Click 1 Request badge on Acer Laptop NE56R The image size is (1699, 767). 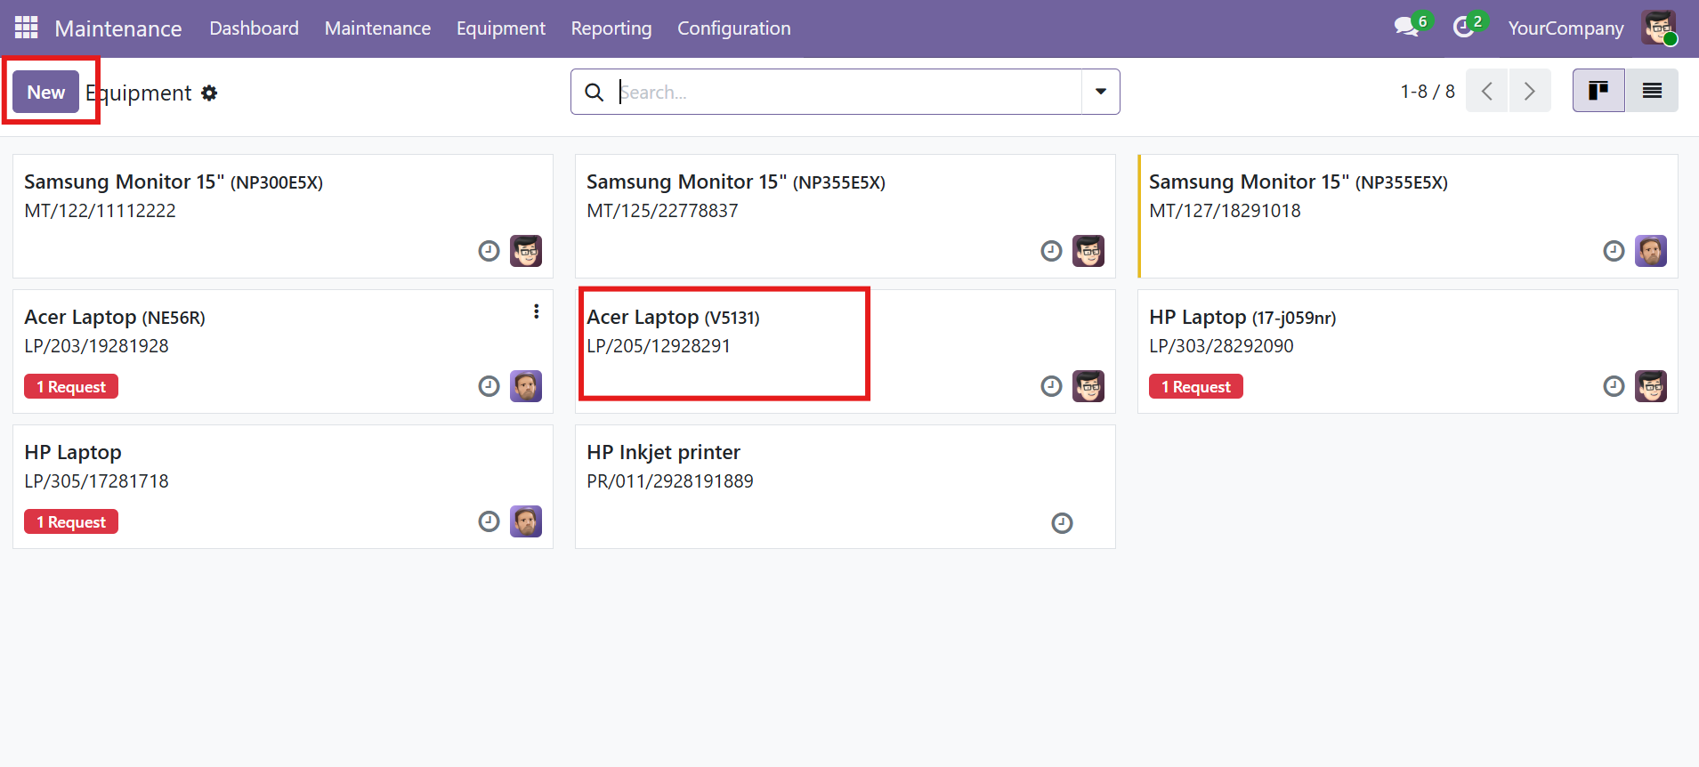(x=71, y=387)
